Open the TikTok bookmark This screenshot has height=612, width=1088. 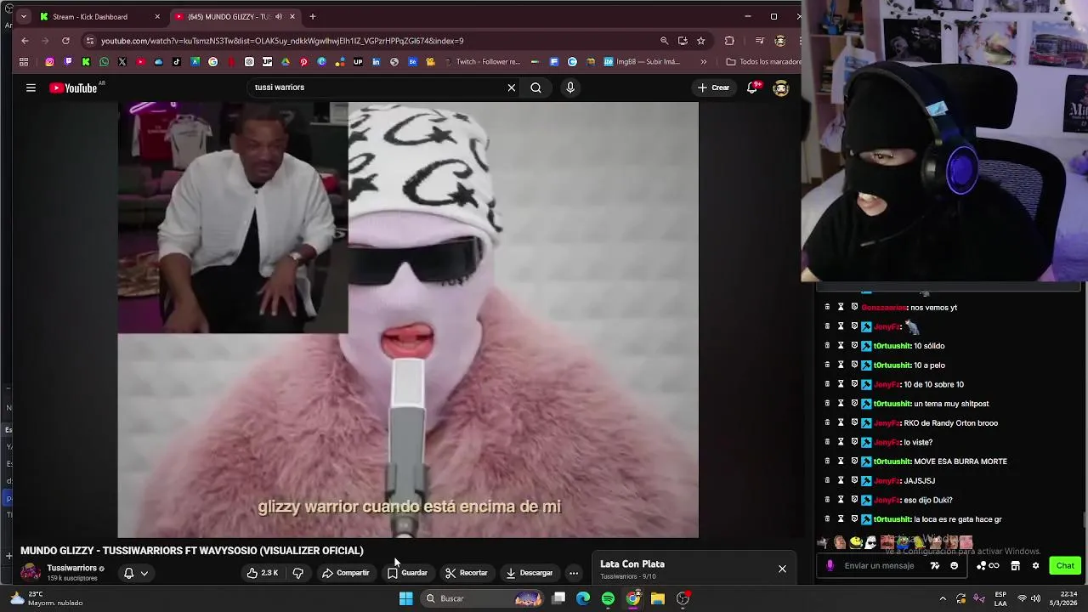177,62
